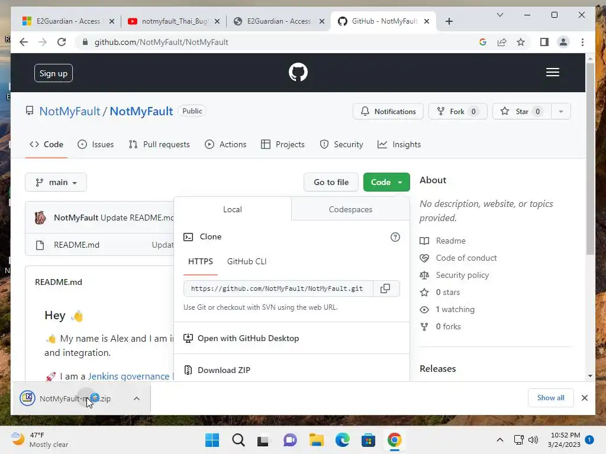Star the NotMyFault repository
606x454 pixels.
(x=522, y=112)
